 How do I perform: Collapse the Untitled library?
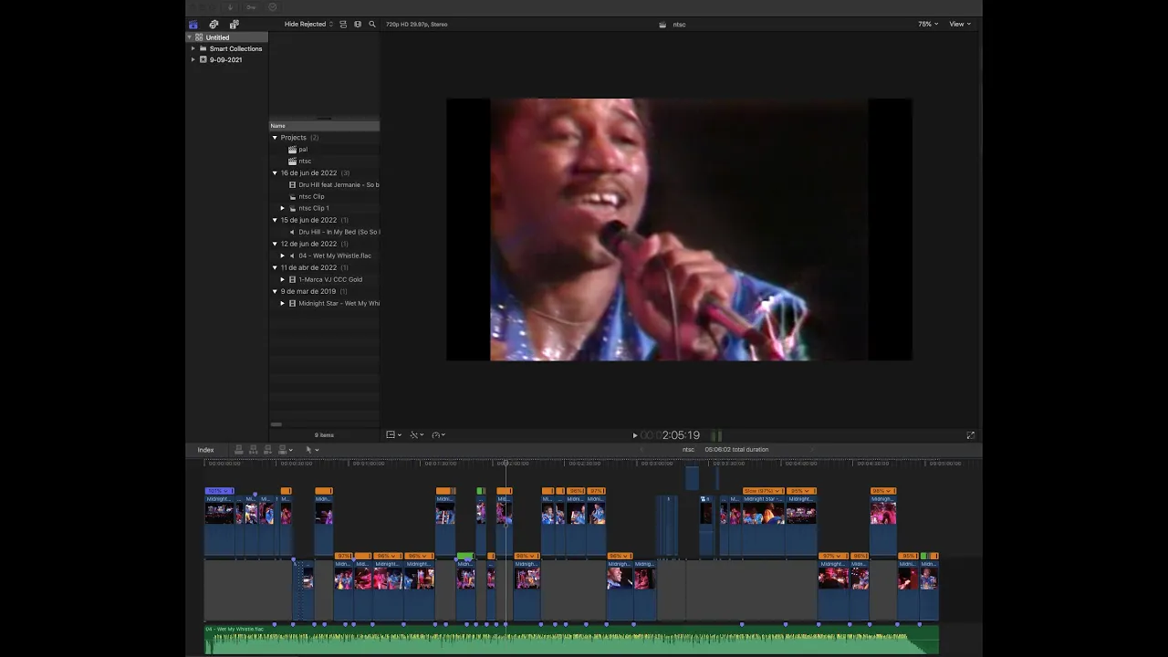coord(190,37)
